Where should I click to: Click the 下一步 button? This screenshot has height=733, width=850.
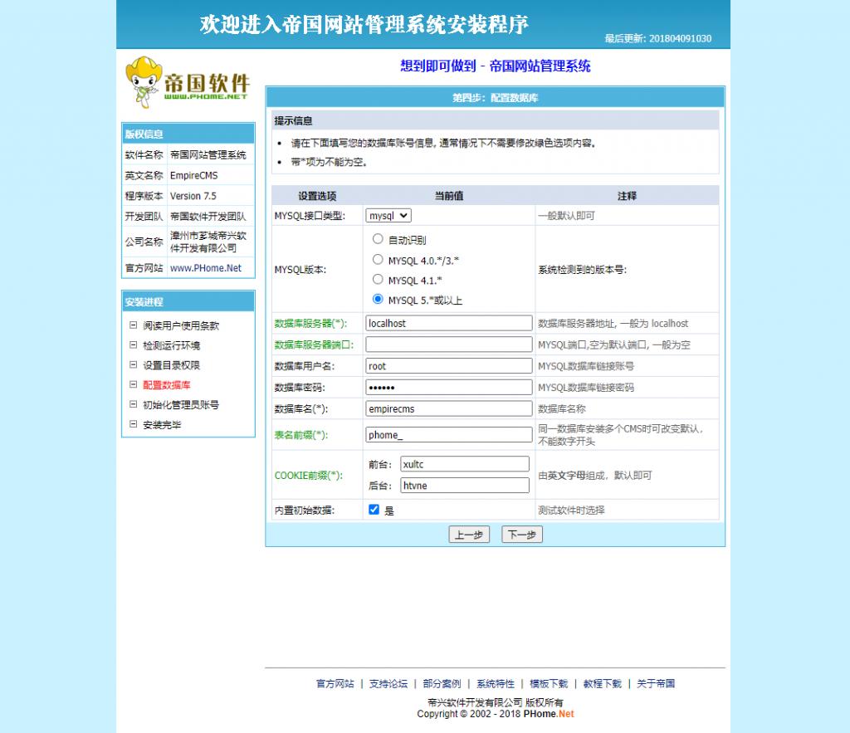[523, 534]
